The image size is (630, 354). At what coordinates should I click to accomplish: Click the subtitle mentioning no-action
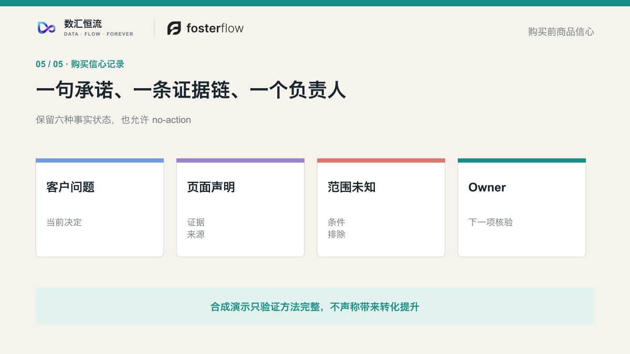113,120
